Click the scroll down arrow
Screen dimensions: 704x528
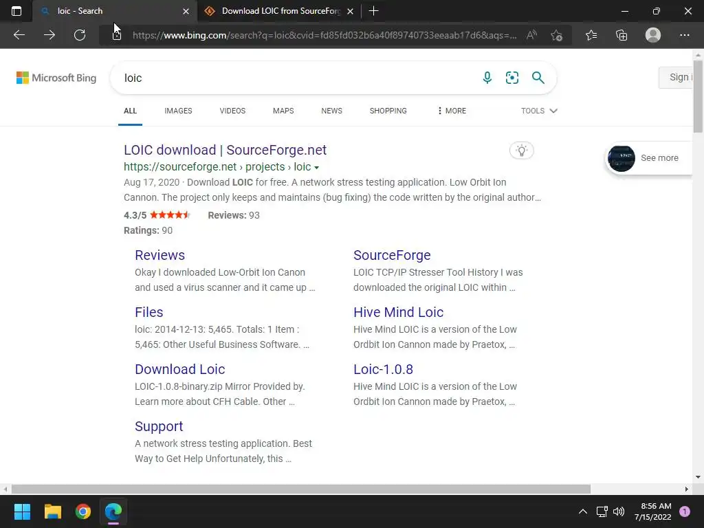point(698,477)
